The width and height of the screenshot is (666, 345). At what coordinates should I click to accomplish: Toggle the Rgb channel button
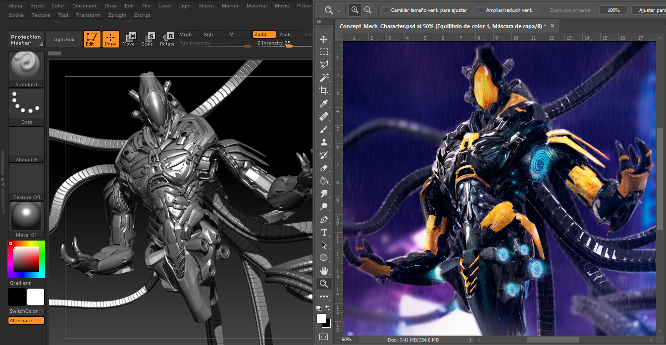tap(214, 34)
